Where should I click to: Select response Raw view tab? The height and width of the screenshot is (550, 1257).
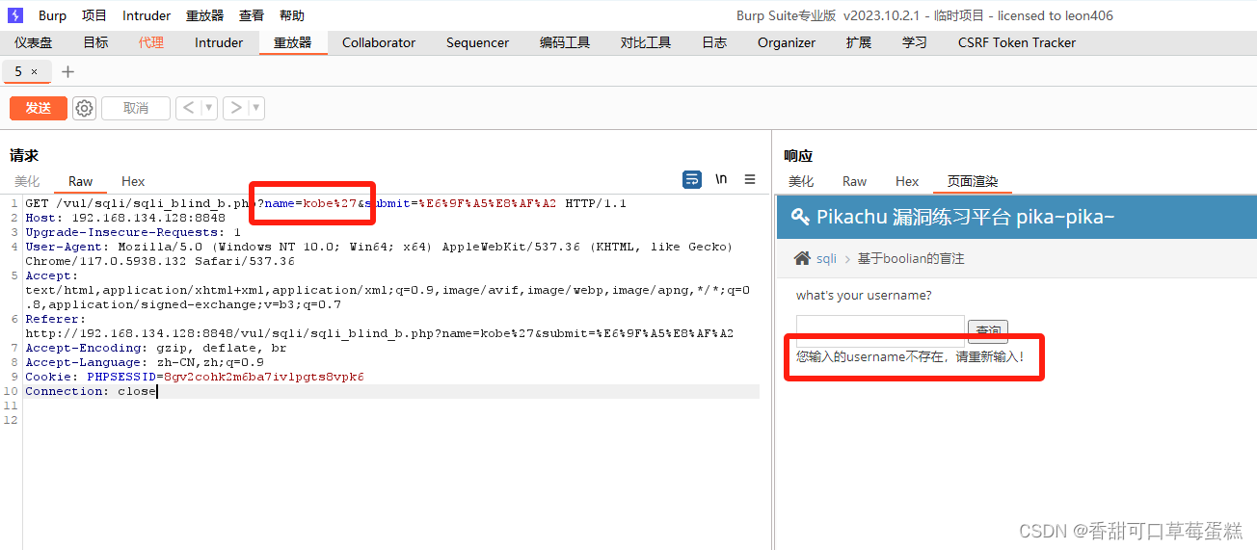coord(854,181)
